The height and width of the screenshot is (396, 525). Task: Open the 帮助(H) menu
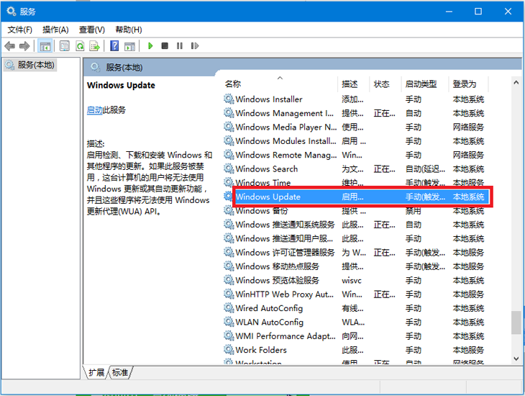(129, 30)
